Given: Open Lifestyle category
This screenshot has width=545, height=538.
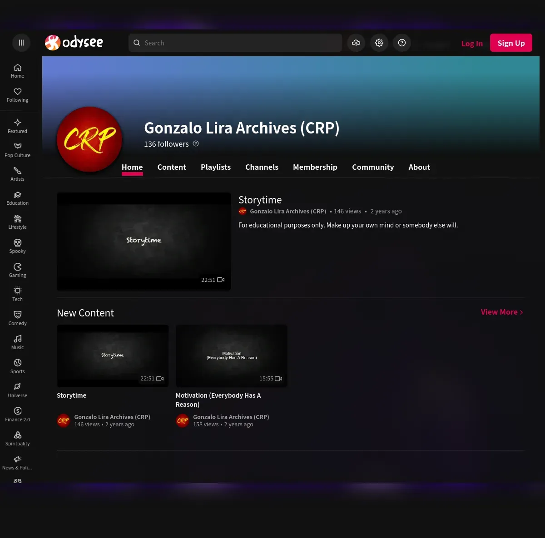Looking at the screenshot, I should tap(18, 222).
